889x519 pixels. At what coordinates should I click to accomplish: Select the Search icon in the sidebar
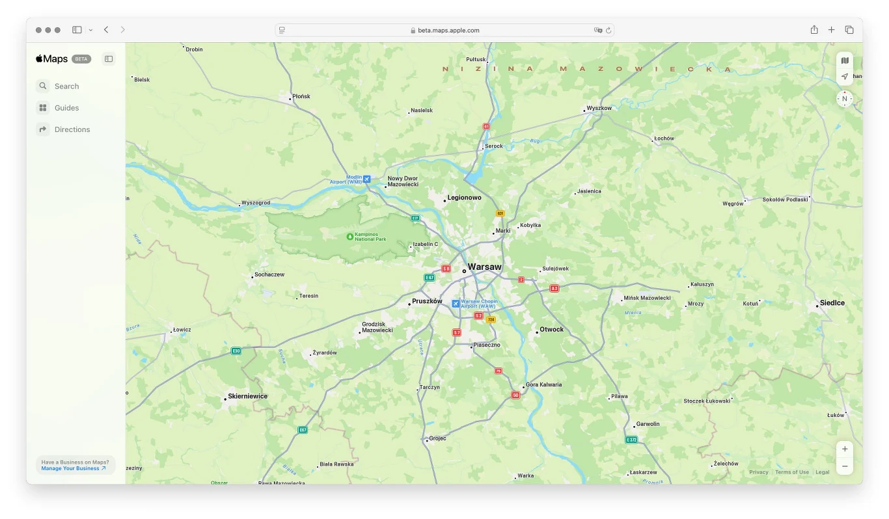(42, 86)
